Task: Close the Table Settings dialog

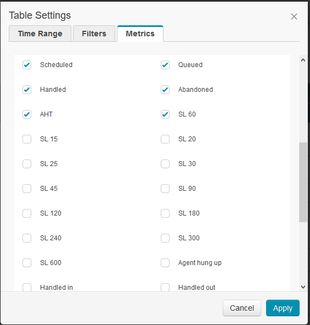Action: (294, 16)
